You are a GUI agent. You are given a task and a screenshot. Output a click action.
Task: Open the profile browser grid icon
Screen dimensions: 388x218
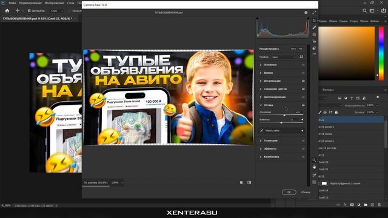[x=301, y=57]
